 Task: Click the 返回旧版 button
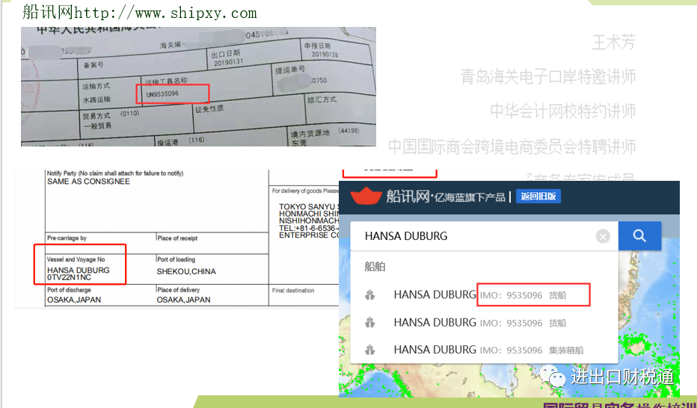[538, 197]
